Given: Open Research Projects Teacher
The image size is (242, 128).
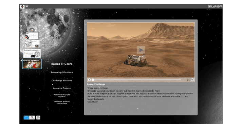Looking at the screenshot, I should pyautogui.click(x=62, y=96).
